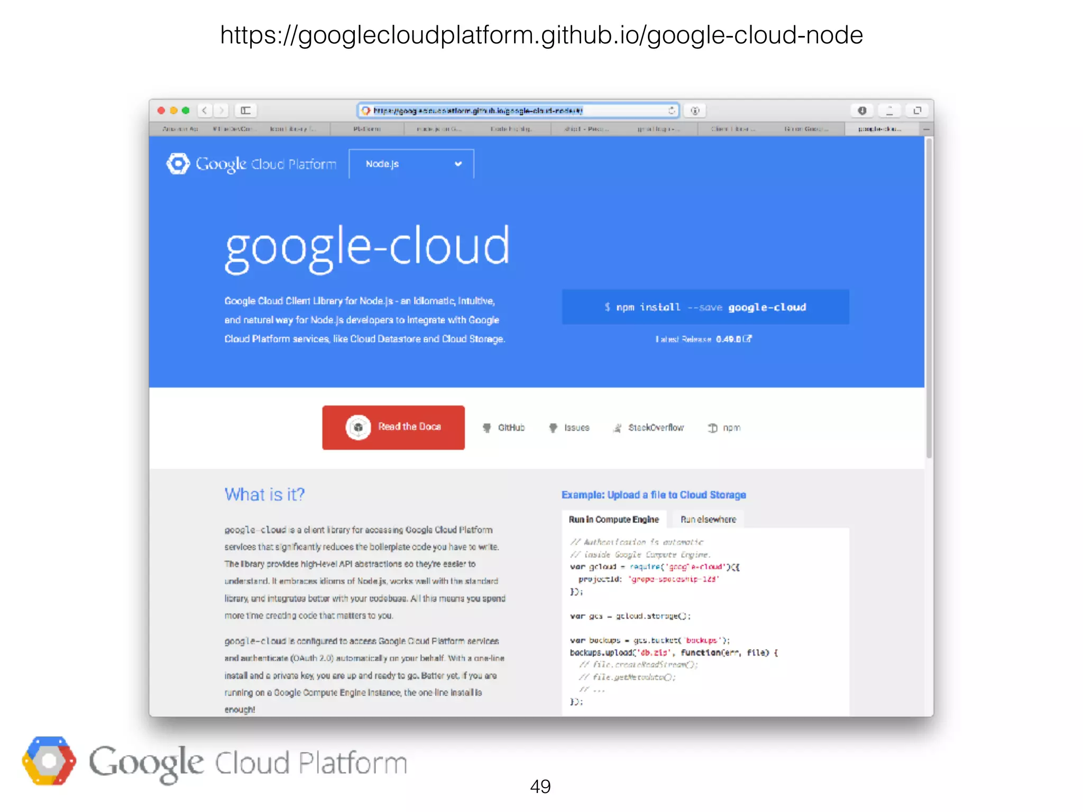Click the npm icon in links row
Viewport: 1083px width, 812px height.
pos(713,428)
